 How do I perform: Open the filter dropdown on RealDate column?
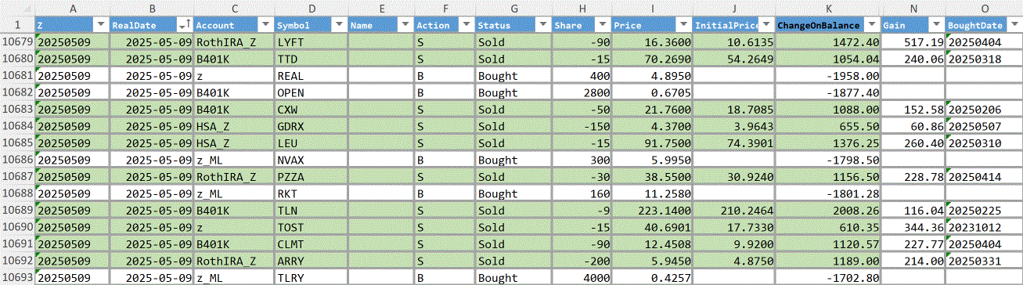[185, 25]
